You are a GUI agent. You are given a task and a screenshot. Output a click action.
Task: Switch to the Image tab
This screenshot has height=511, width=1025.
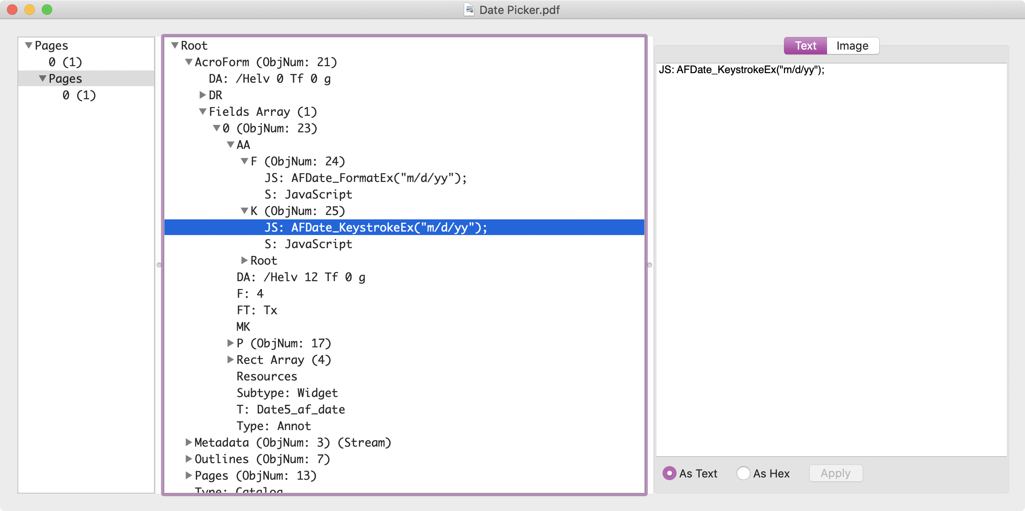[852, 45]
